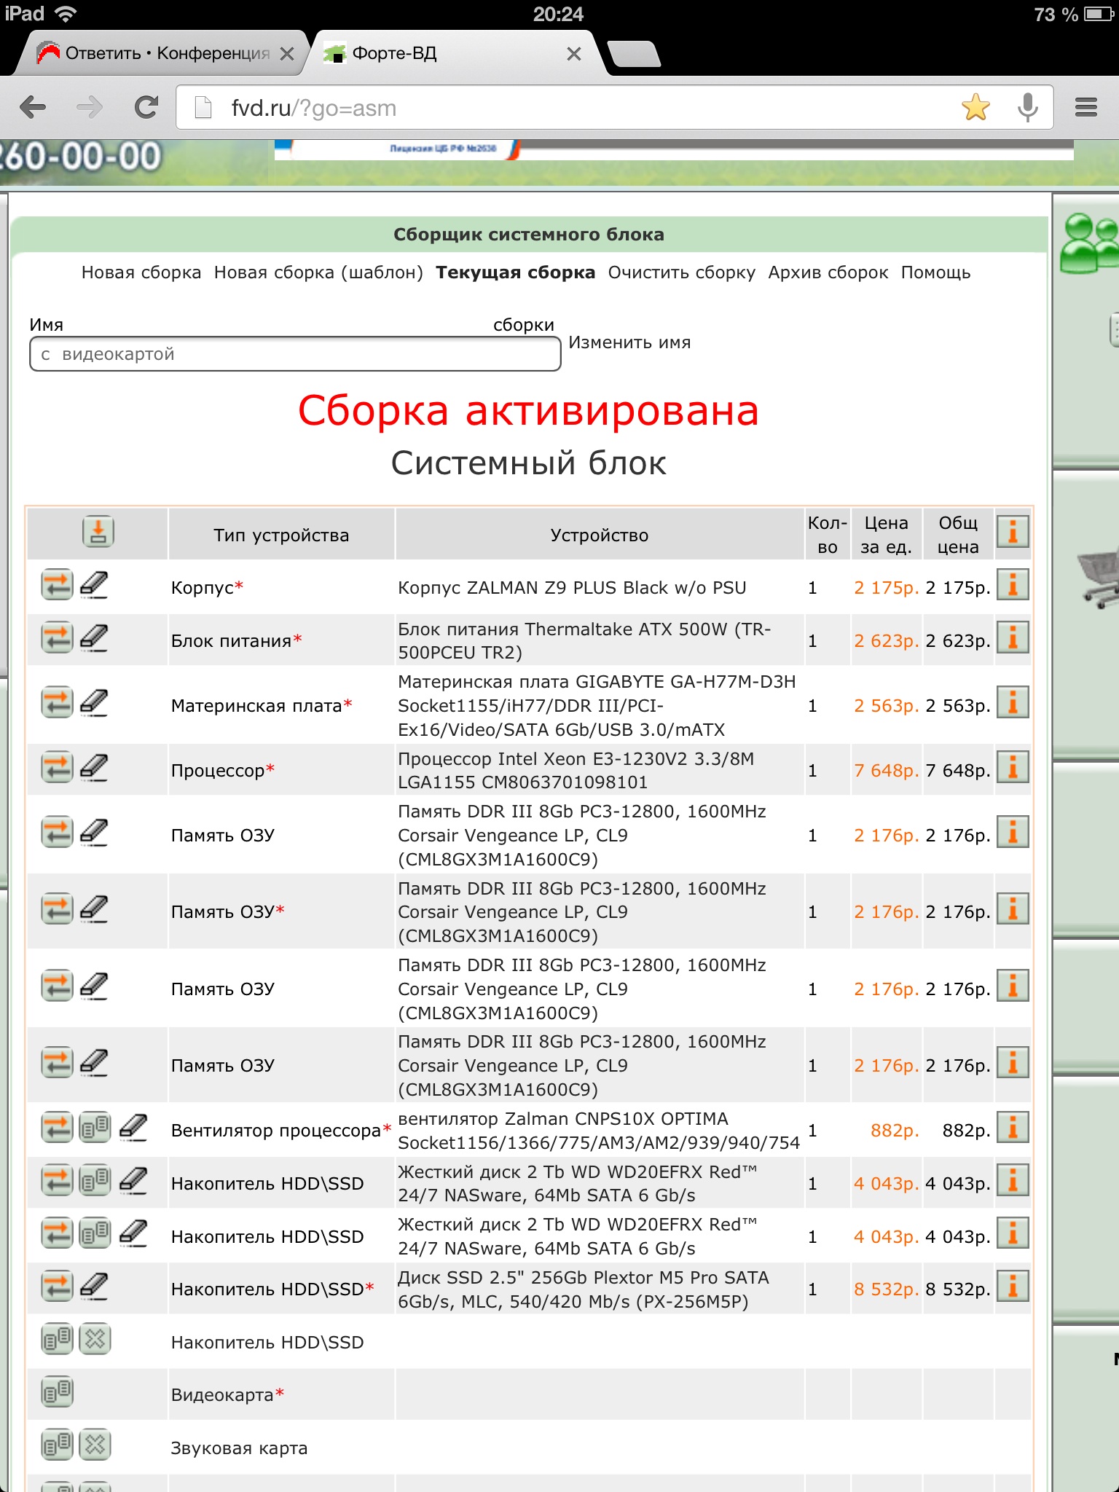Screen dimensions: 1119x1492
Task: Click the 882р. orange unit price
Action: pyautogui.click(x=895, y=1131)
